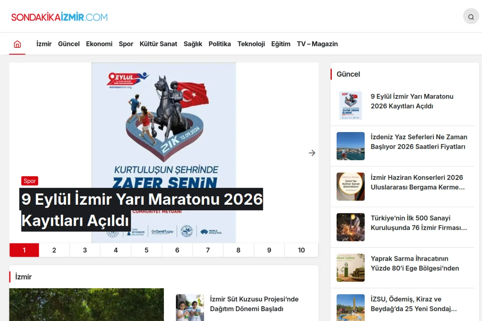Advance slider with the next arrow
Viewport: 482px width, 321px height.
tap(312, 153)
